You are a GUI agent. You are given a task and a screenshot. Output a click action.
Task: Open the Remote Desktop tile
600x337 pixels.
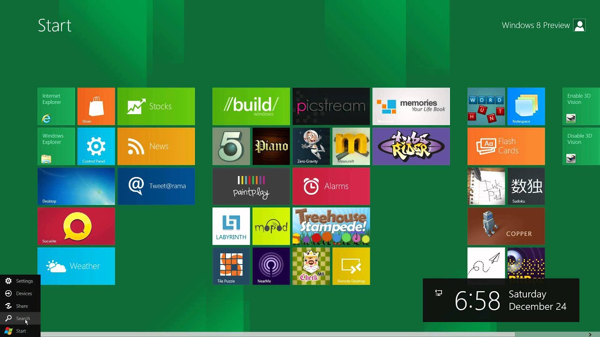point(351,266)
